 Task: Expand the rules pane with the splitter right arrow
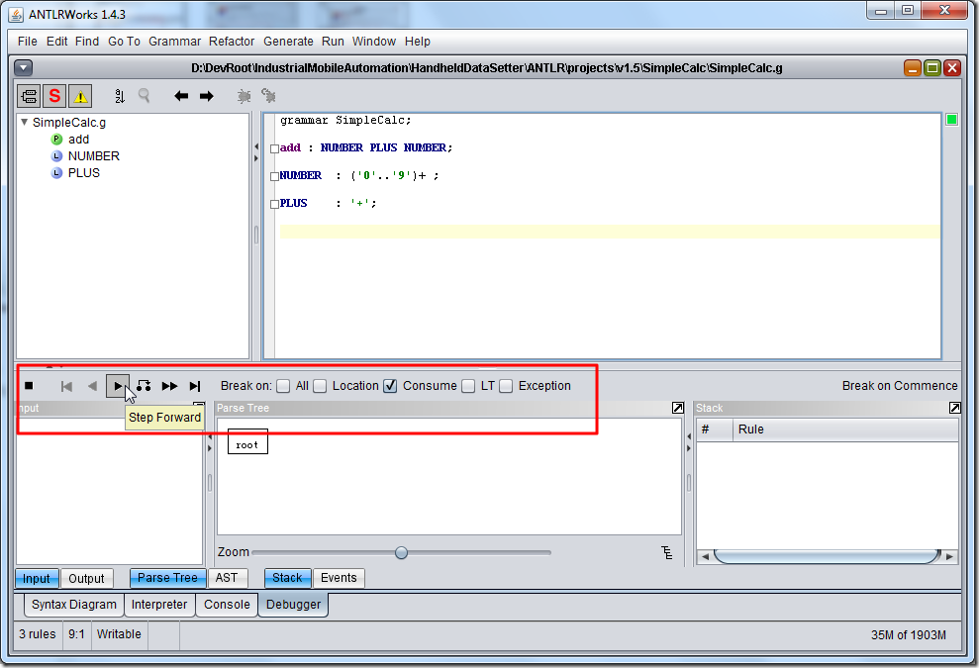(256, 158)
